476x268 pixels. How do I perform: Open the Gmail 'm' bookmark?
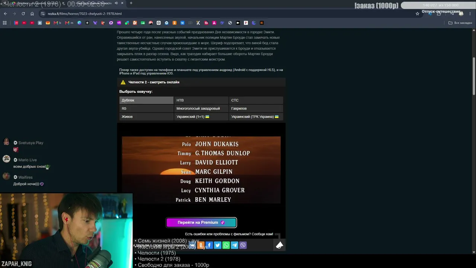point(69,23)
